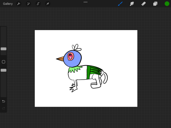171x128 pixels.
Task: Select the Smudge finger tool
Action: (132, 4)
